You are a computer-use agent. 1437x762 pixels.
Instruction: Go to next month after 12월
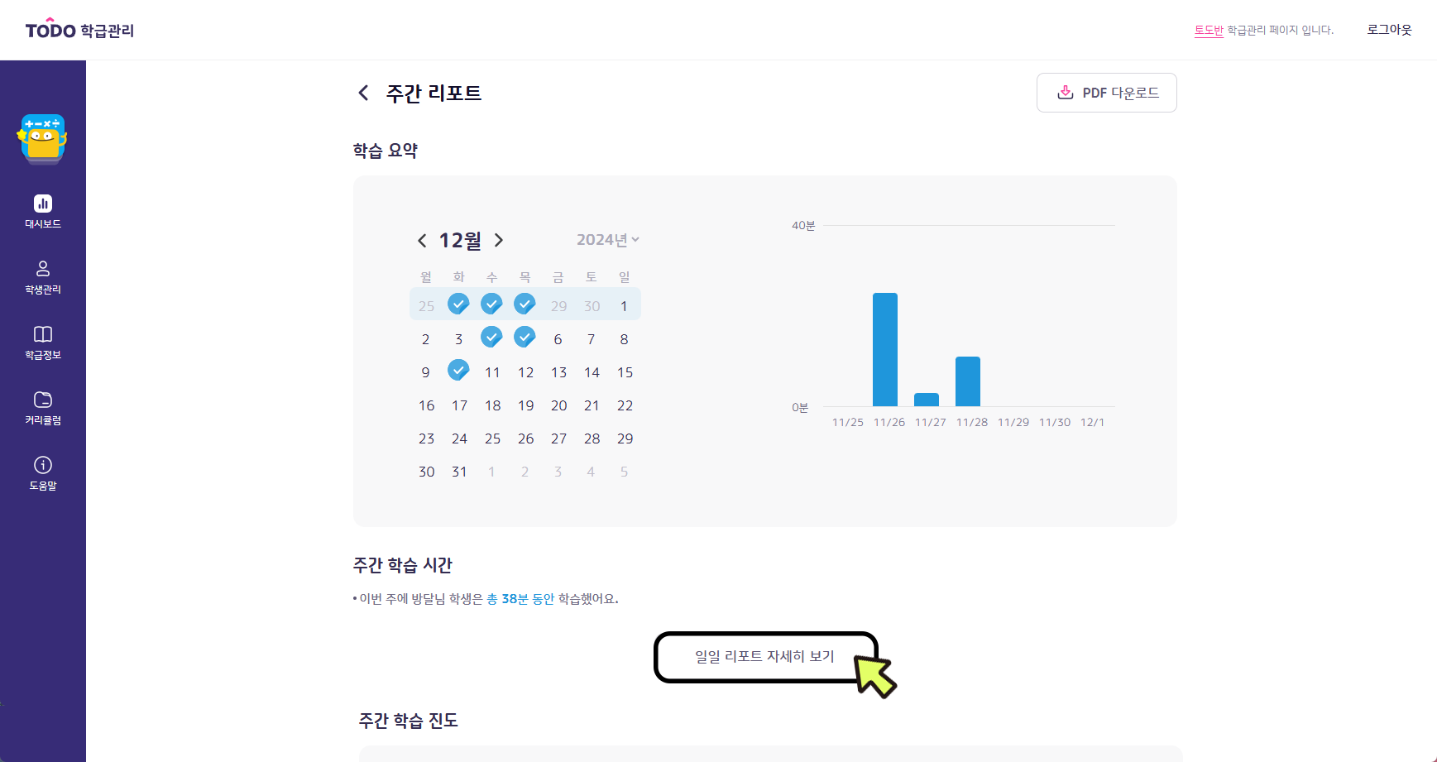(x=499, y=240)
